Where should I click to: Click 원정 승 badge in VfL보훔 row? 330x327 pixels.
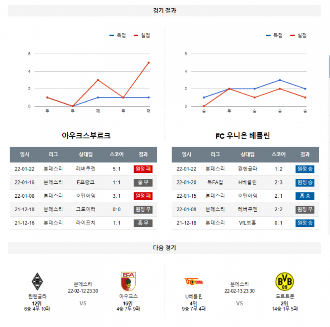point(305,223)
